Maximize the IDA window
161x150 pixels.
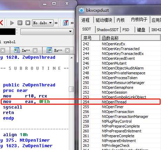tap(54, 3)
